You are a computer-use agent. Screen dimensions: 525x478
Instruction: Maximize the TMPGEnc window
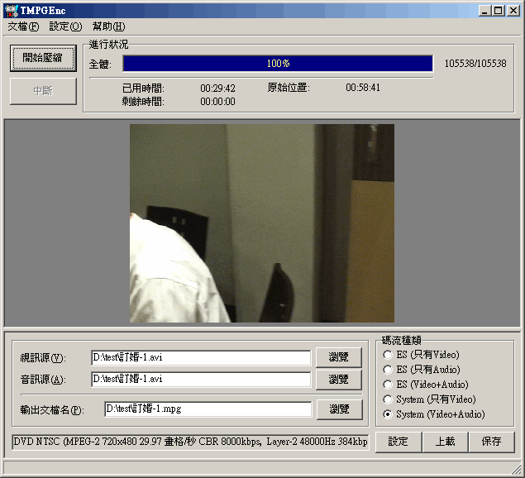pos(498,11)
